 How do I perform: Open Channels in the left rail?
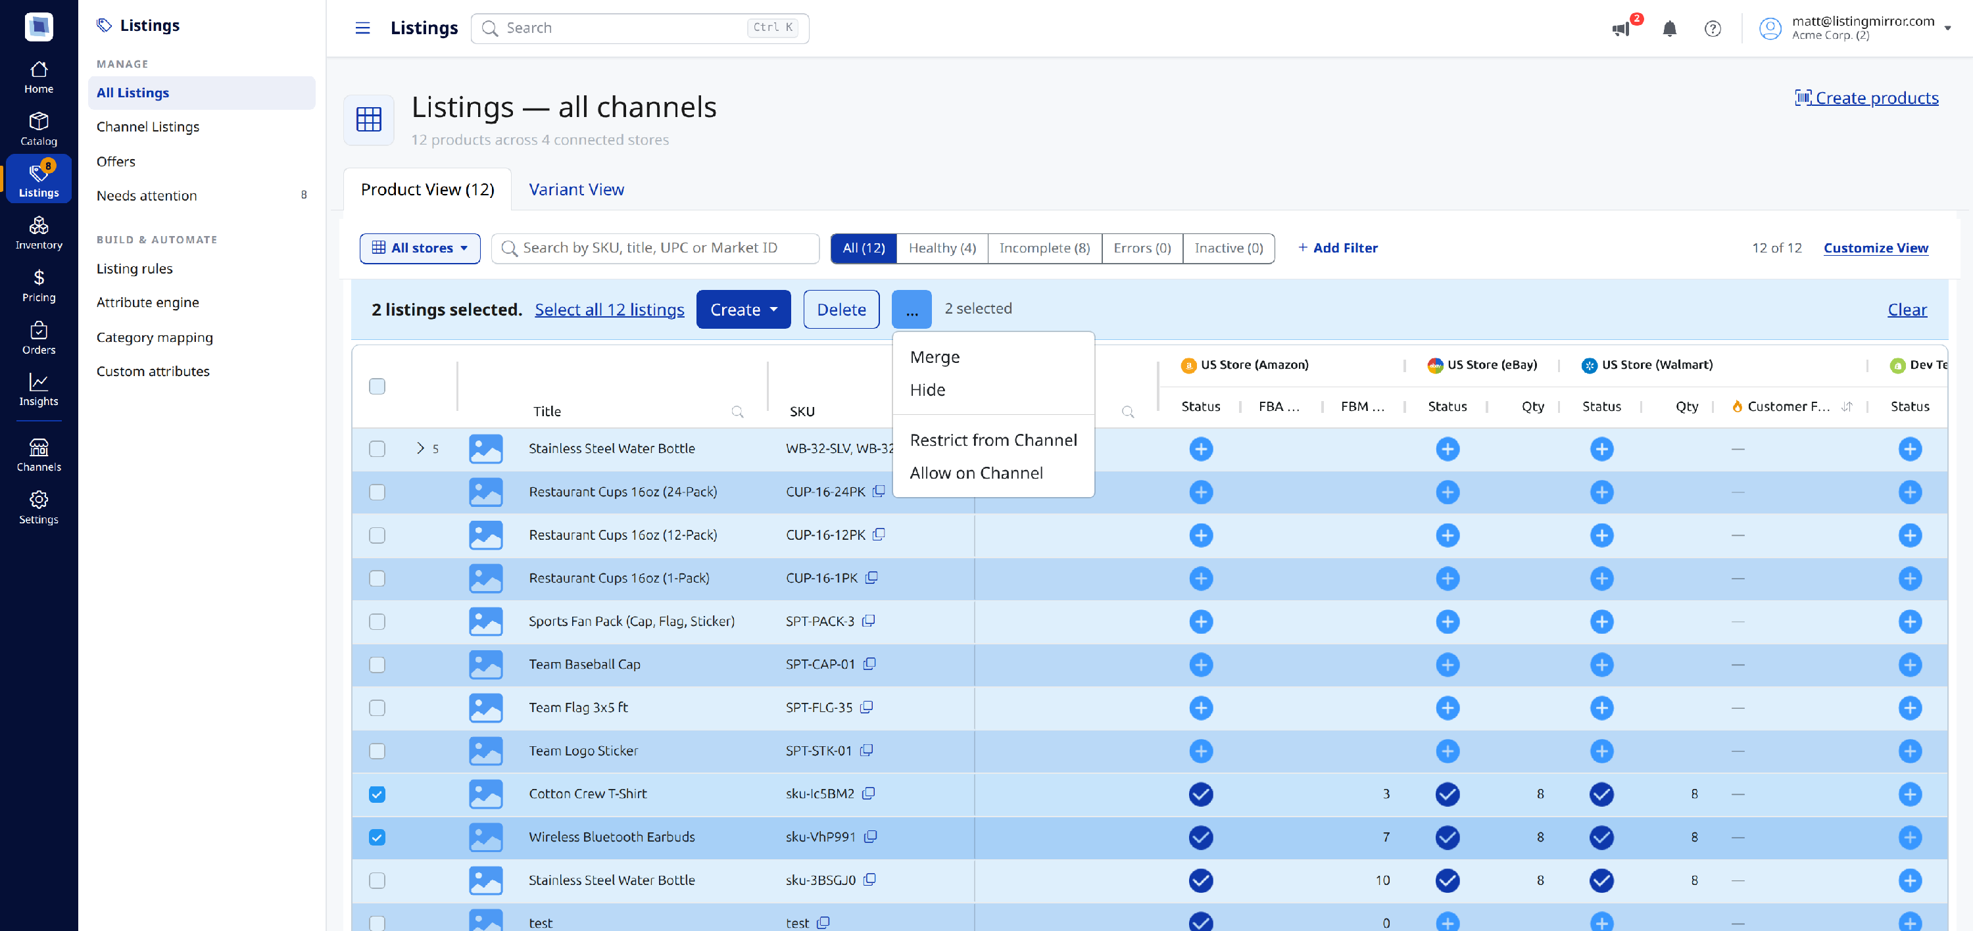38,456
